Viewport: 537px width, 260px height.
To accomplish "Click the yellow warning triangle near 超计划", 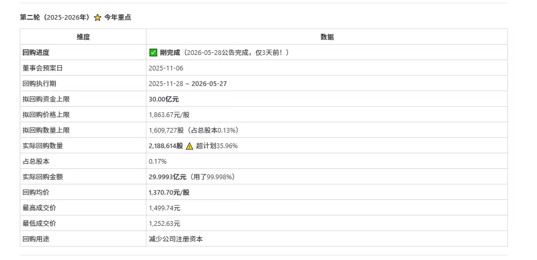I will pos(190,146).
